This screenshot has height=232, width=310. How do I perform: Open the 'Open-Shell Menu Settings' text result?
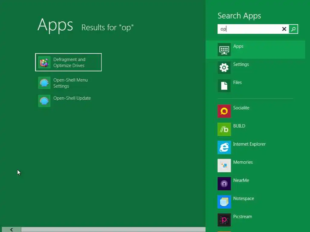71,83
